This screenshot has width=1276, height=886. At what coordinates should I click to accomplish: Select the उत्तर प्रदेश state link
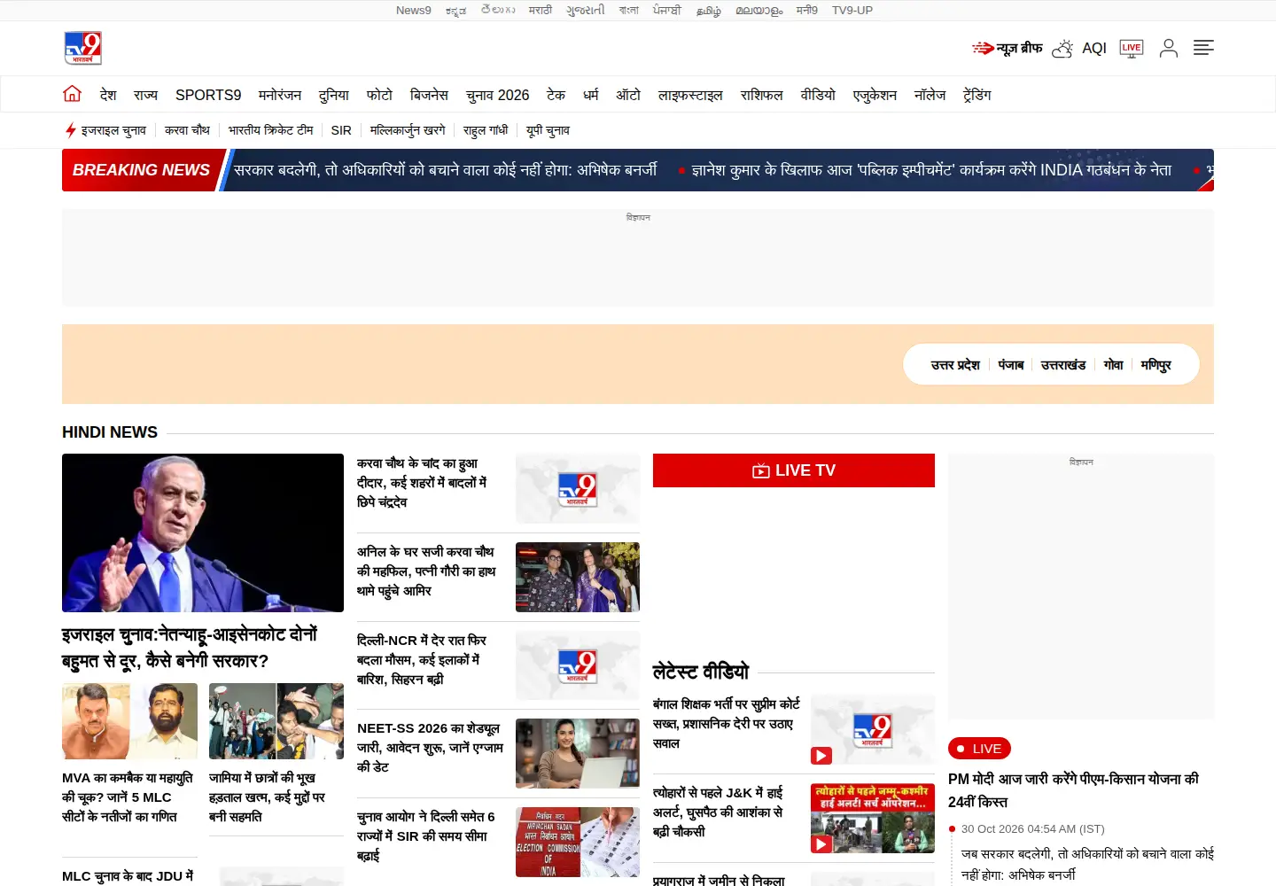point(955,365)
